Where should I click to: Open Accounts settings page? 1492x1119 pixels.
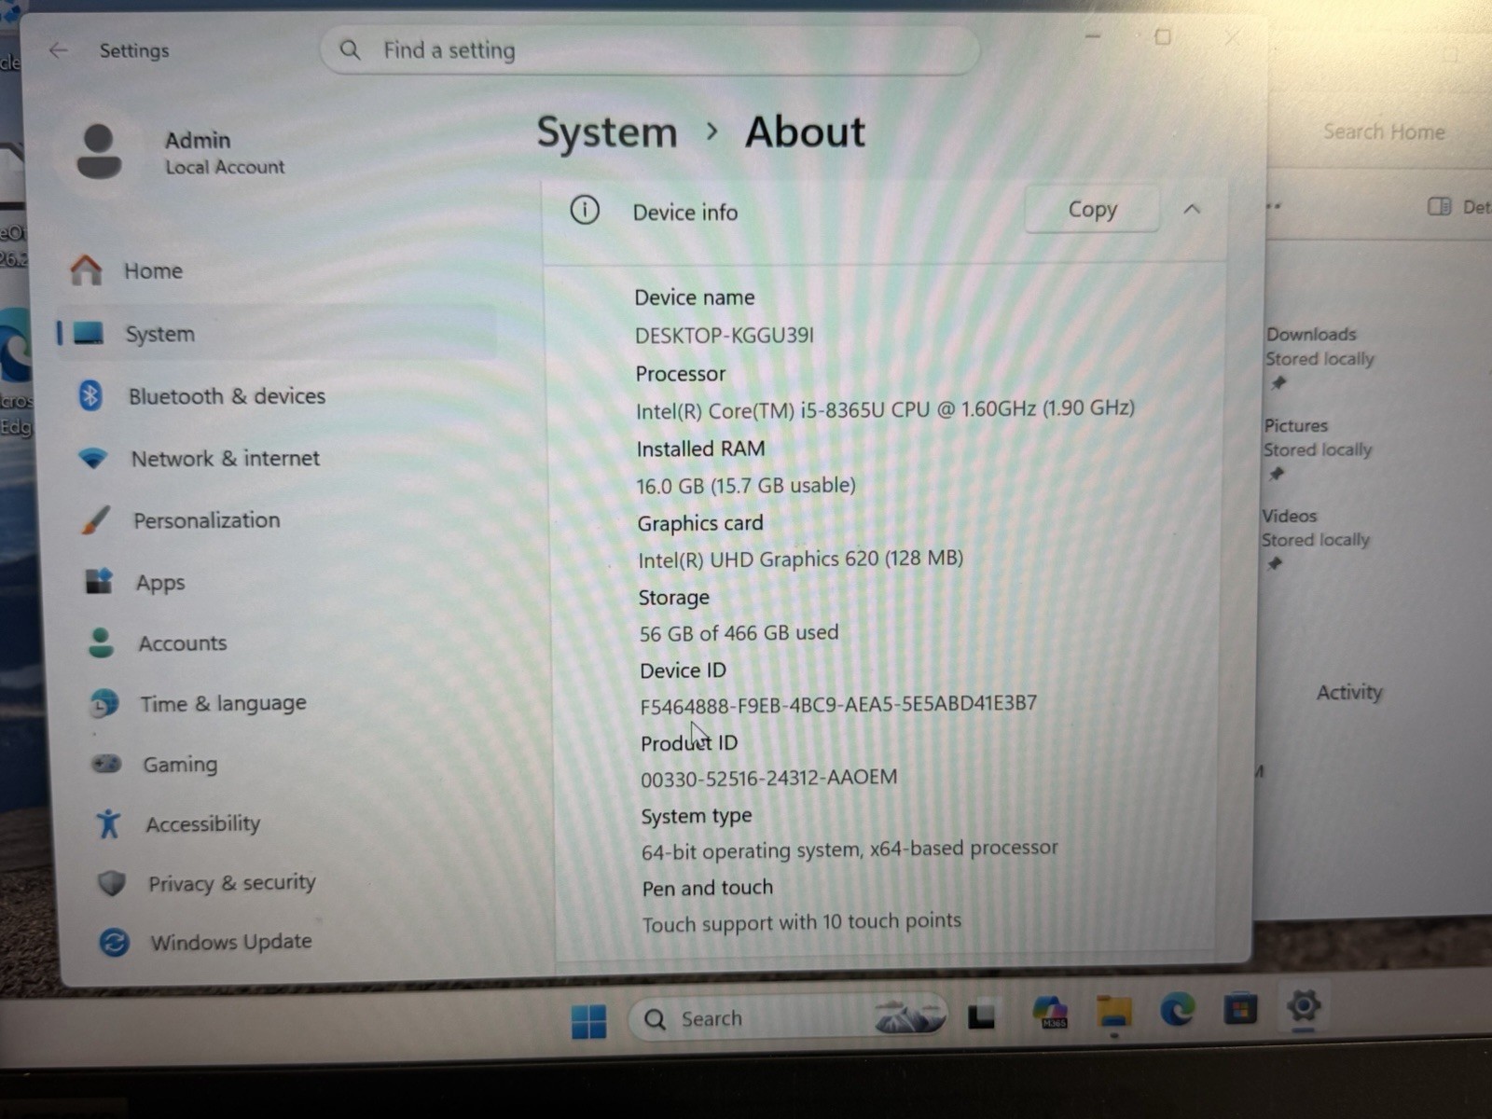click(287, 642)
